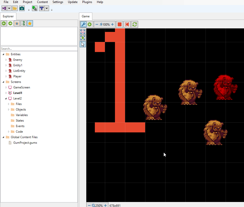The image size is (244, 207).
Task: Select the arrow pointer tool
Action: pyautogui.click(x=83, y=44)
